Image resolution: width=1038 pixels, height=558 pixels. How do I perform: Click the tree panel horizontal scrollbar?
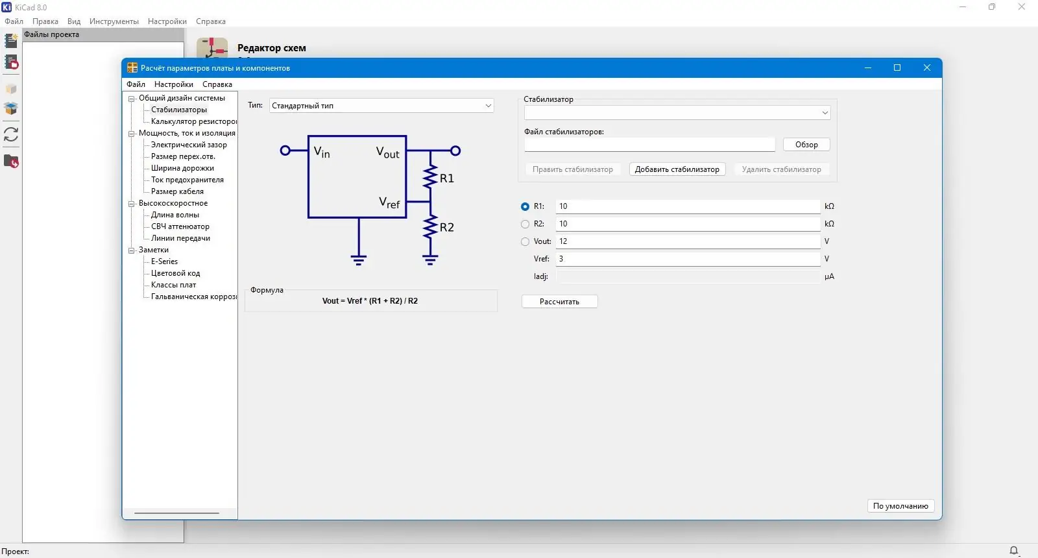coord(176,513)
